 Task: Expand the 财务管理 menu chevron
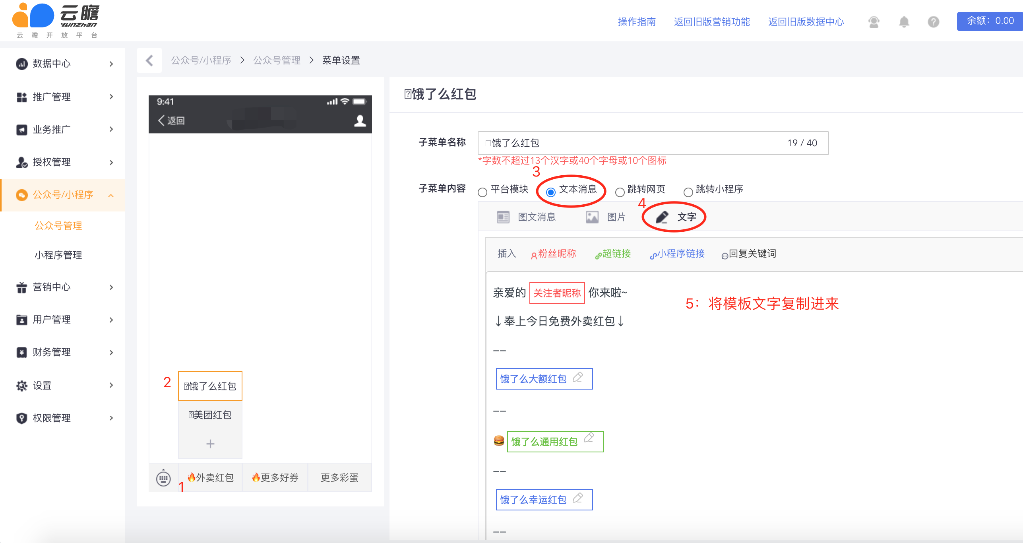(111, 352)
